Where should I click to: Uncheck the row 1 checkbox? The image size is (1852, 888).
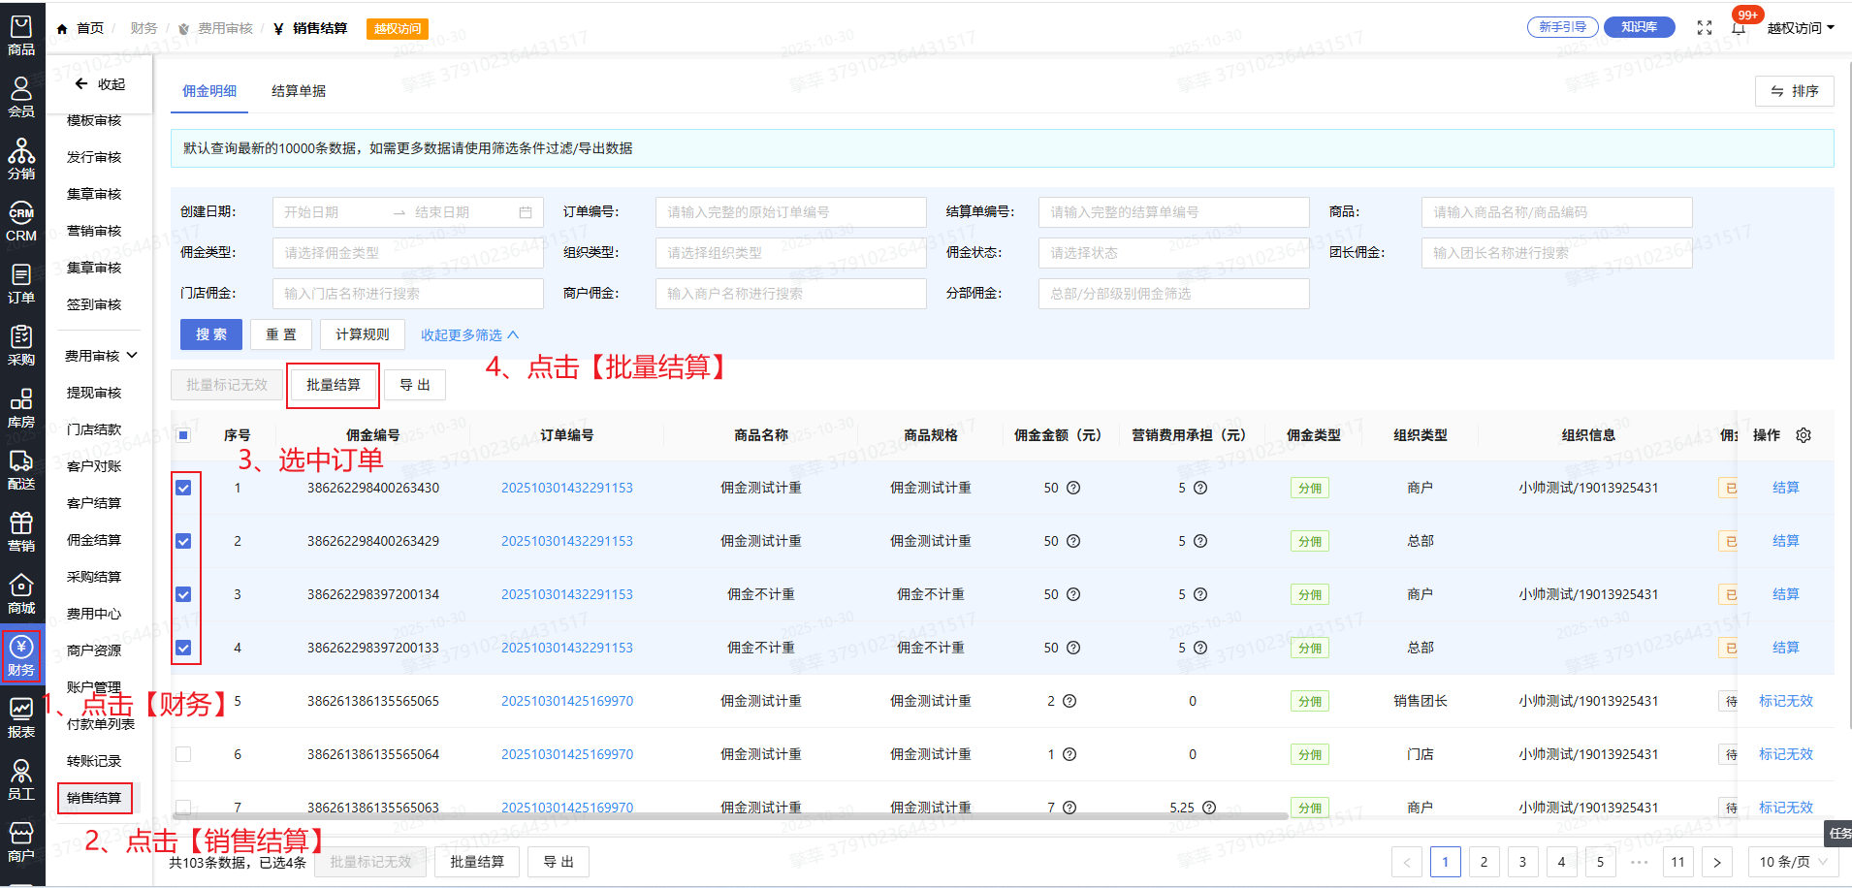[183, 488]
